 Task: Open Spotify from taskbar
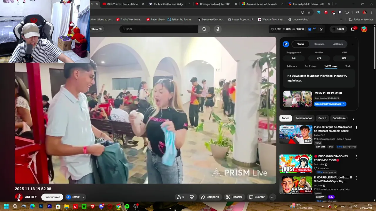coord(127,206)
